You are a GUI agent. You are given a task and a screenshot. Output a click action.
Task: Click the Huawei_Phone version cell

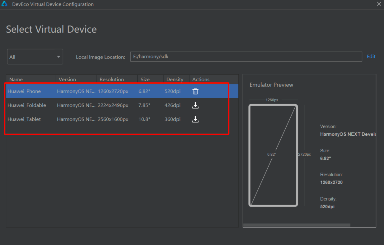tap(76, 91)
